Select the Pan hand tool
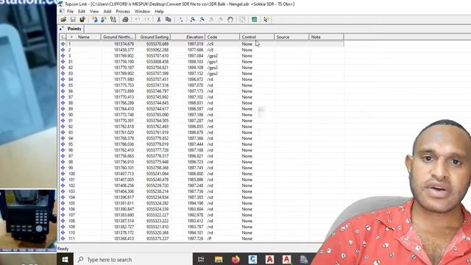471x265 pixels. (230, 20)
